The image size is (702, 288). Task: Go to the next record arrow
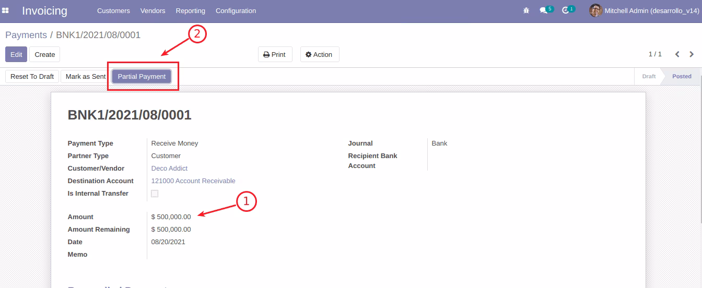click(692, 54)
